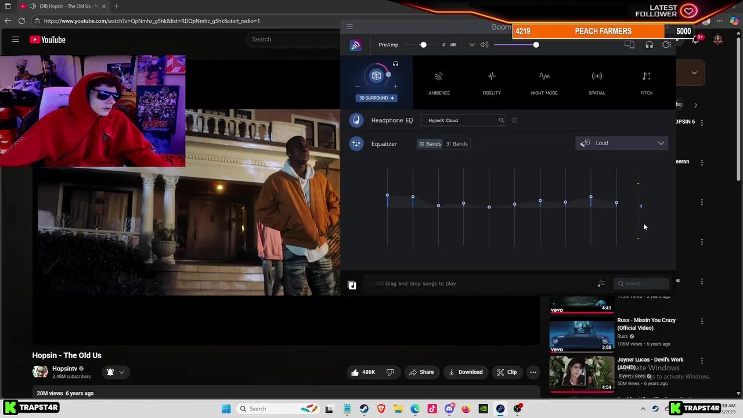This screenshot has height=418, width=743.
Task: Open Firefox from the taskbar
Action: click(x=466, y=409)
